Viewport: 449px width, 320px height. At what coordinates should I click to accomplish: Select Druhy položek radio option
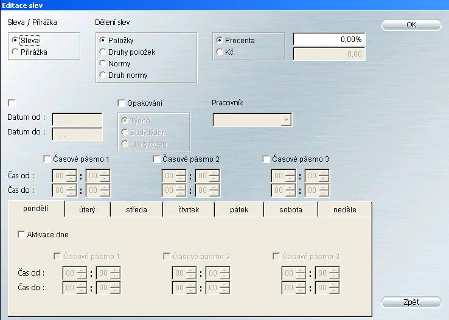click(x=103, y=52)
